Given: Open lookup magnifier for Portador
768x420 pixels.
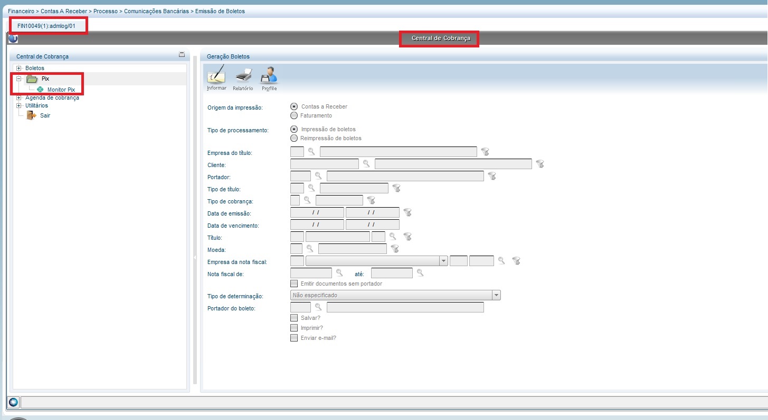Looking at the screenshot, I should [x=318, y=176].
